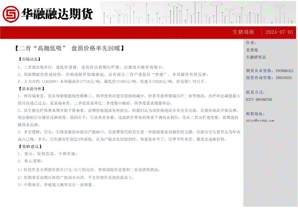
Task: Click the line 猪尚未出清
Action: [x=29, y=125]
